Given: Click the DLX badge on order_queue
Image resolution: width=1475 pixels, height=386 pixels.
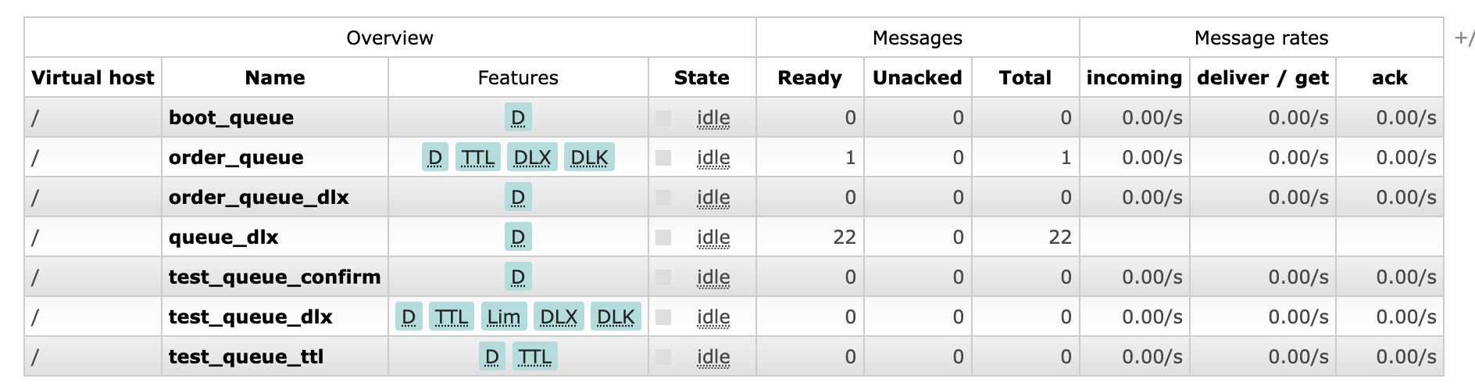Looking at the screenshot, I should [532, 157].
